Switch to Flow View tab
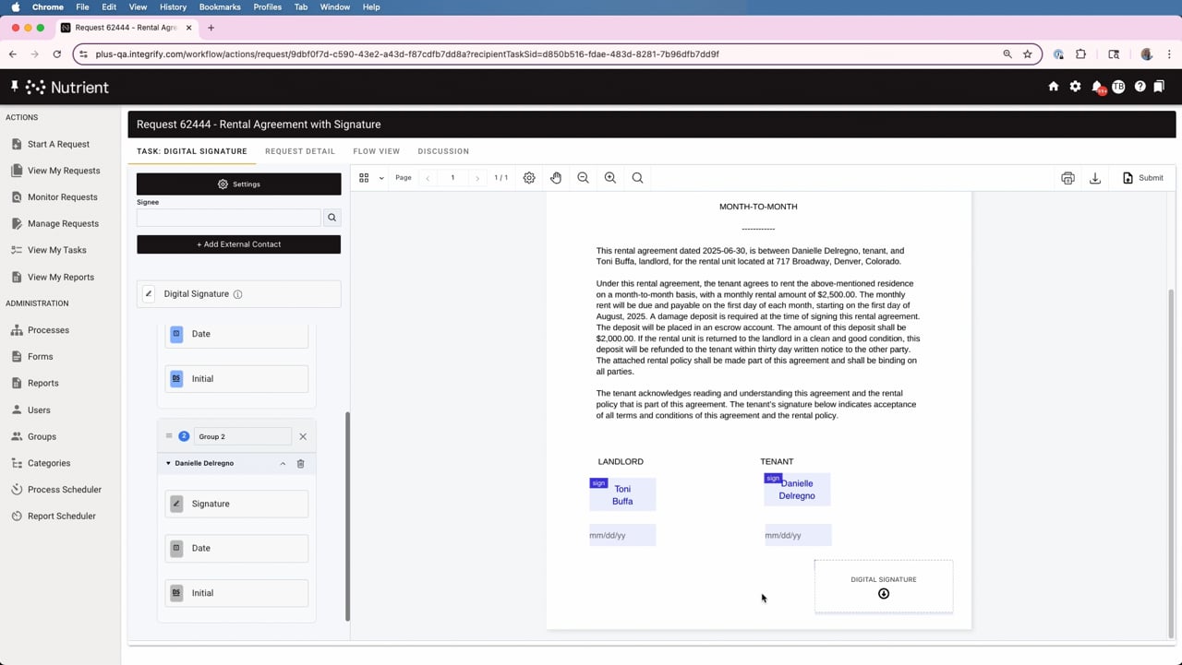This screenshot has width=1182, height=665. [x=376, y=151]
